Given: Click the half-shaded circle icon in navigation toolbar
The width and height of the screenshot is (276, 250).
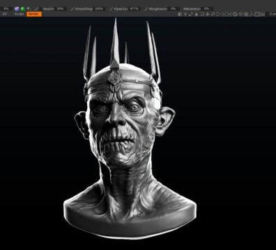Looking at the screenshot, I should (180, 14).
